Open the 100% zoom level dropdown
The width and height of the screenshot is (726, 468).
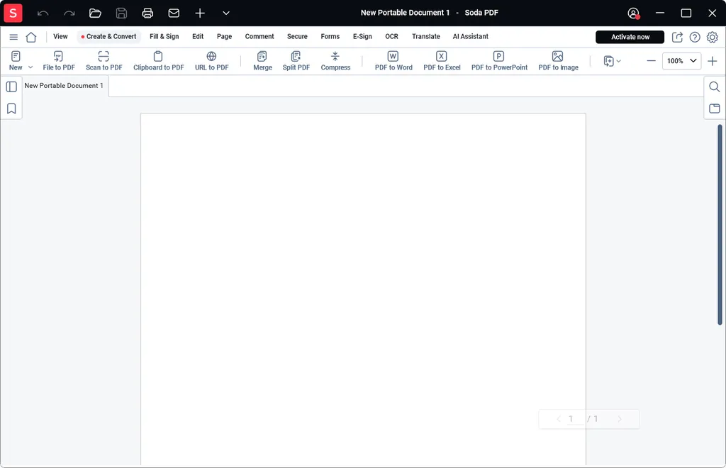(x=681, y=61)
